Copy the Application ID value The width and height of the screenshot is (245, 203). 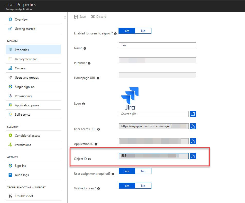(x=193, y=141)
